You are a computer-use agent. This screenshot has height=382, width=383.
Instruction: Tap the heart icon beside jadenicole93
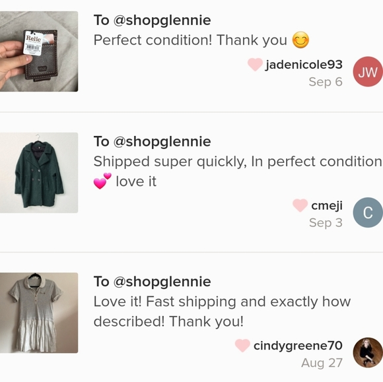point(255,65)
